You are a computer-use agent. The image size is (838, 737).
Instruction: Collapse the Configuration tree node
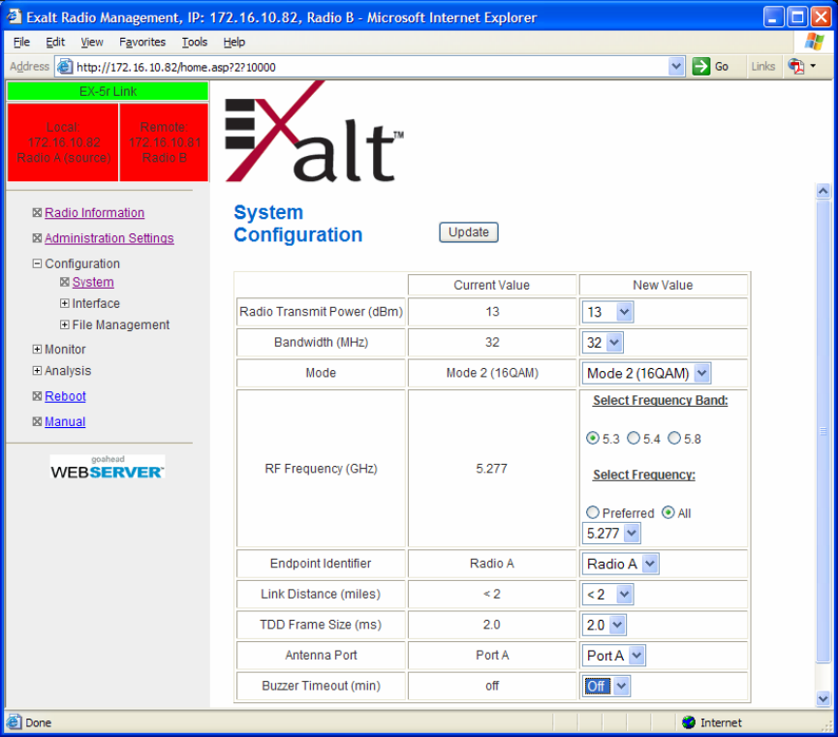click(x=37, y=263)
